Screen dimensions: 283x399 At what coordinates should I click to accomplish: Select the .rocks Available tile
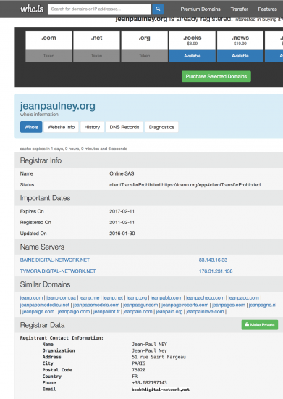[192, 46]
